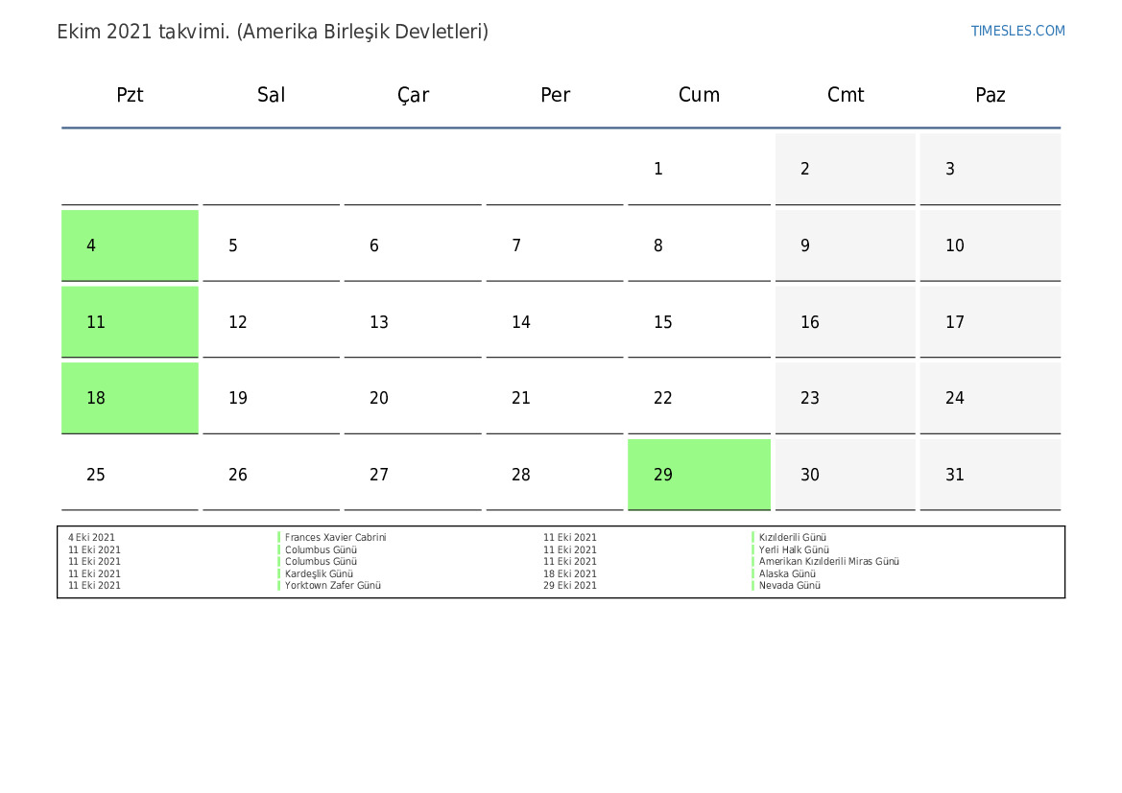Select Saturday October 2 cell
Image resolution: width=1122 pixels, height=793 pixels.
[x=845, y=169]
